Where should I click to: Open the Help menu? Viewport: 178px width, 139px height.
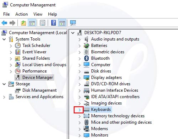pyautogui.click(x=52, y=14)
